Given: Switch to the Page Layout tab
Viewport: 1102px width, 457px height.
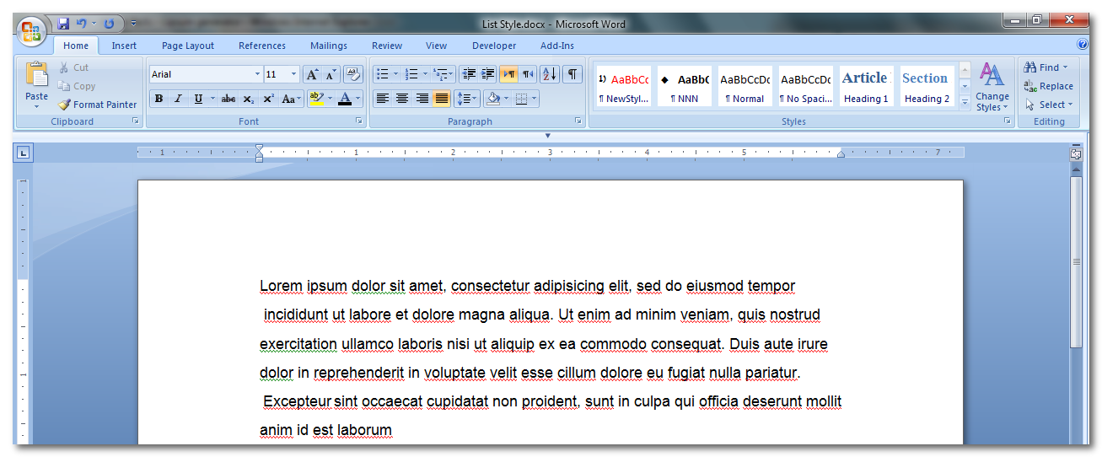Looking at the screenshot, I should [188, 46].
